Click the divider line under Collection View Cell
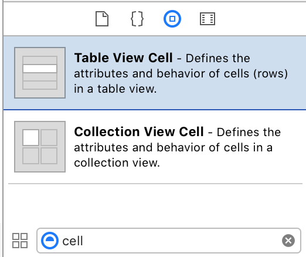This screenshot has width=306, height=257. coord(155,184)
